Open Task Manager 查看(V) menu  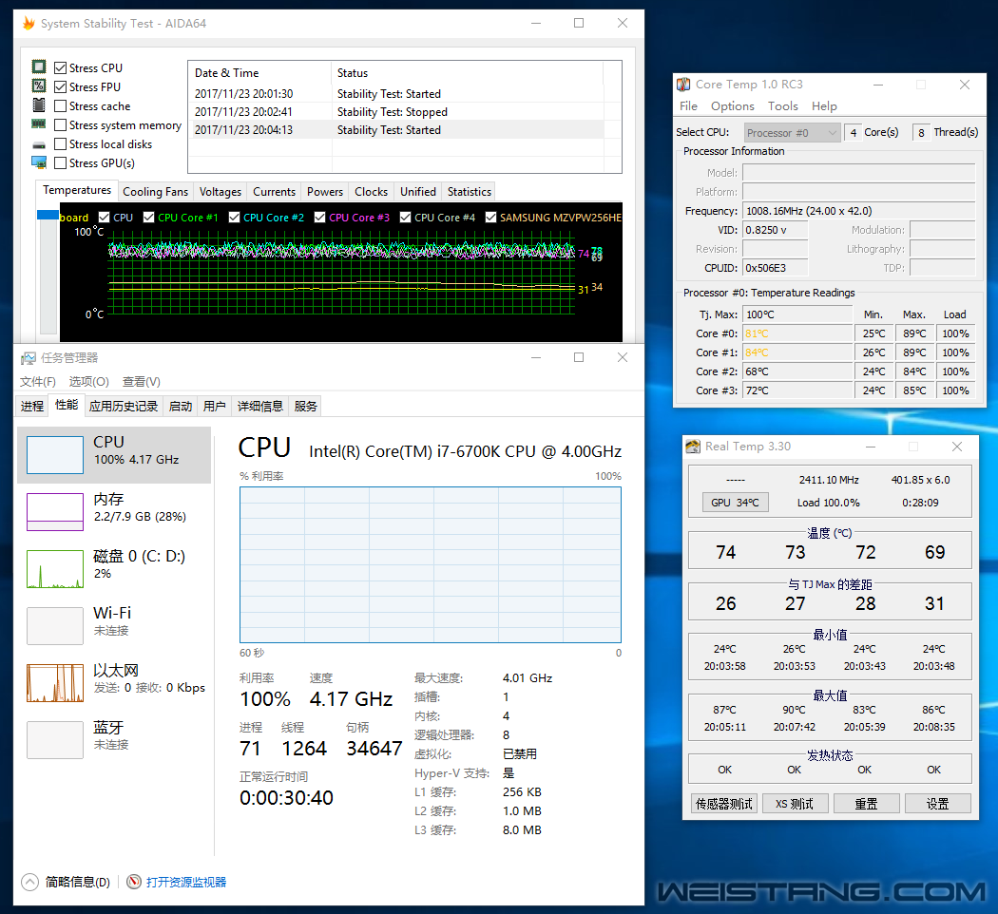(x=142, y=382)
